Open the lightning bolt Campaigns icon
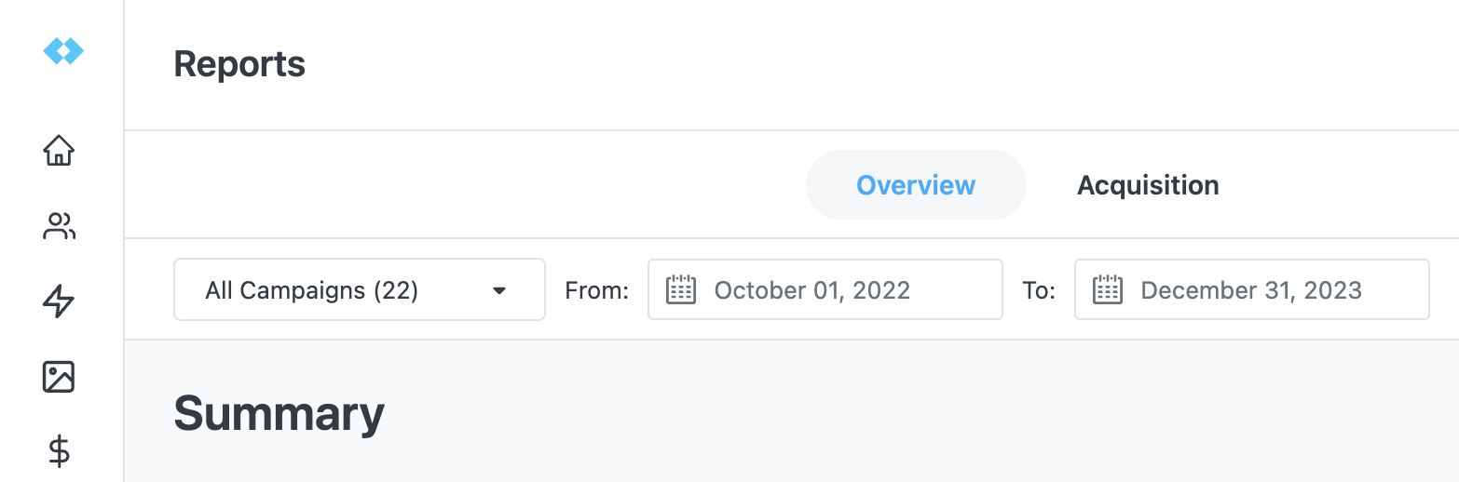 click(x=59, y=301)
